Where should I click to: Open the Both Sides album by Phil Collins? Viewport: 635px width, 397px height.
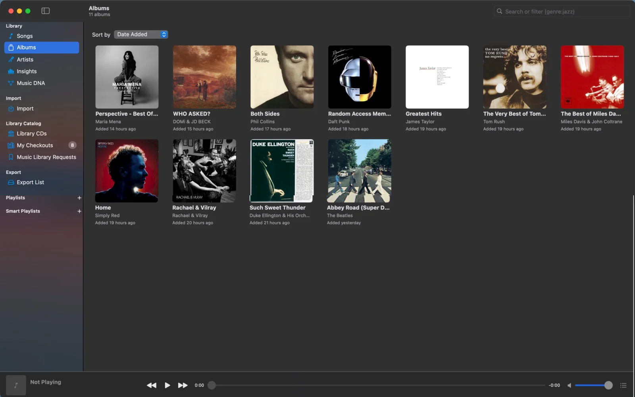point(282,77)
